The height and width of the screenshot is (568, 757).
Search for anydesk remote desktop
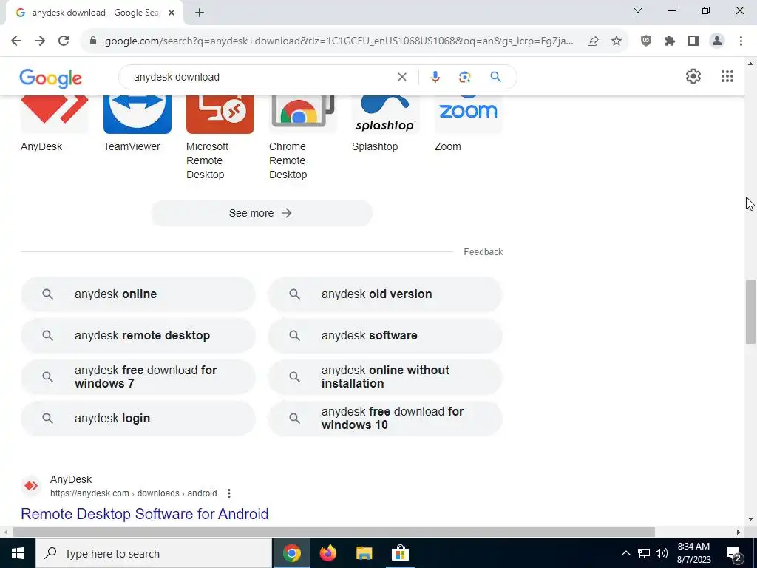pos(138,336)
